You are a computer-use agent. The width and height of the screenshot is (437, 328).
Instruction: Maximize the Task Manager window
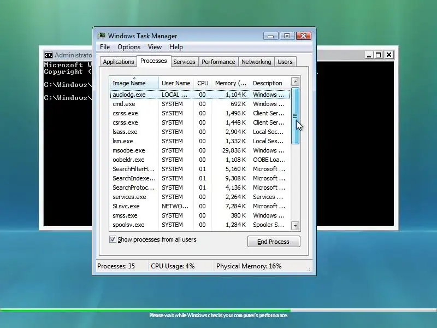pyautogui.click(x=287, y=36)
